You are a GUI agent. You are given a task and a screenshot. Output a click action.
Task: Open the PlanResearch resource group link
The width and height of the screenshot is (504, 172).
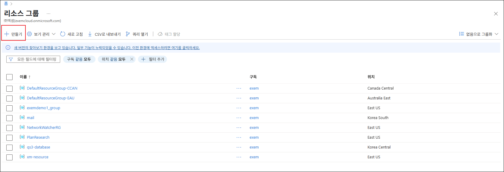click(x=38, y=137)
